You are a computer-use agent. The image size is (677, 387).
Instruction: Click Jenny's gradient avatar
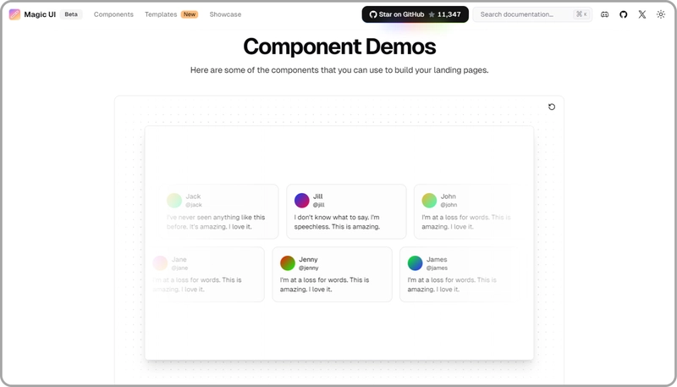288,263
